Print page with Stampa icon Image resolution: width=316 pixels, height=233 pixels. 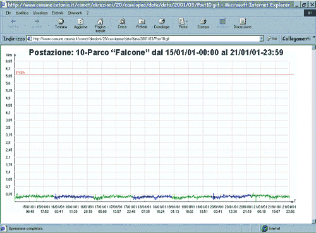tap(203, 21)
